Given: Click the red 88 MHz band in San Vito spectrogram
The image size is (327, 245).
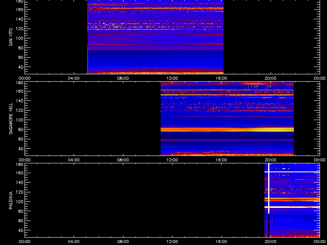Looking at the screenshot, I should tap(156, 44).
